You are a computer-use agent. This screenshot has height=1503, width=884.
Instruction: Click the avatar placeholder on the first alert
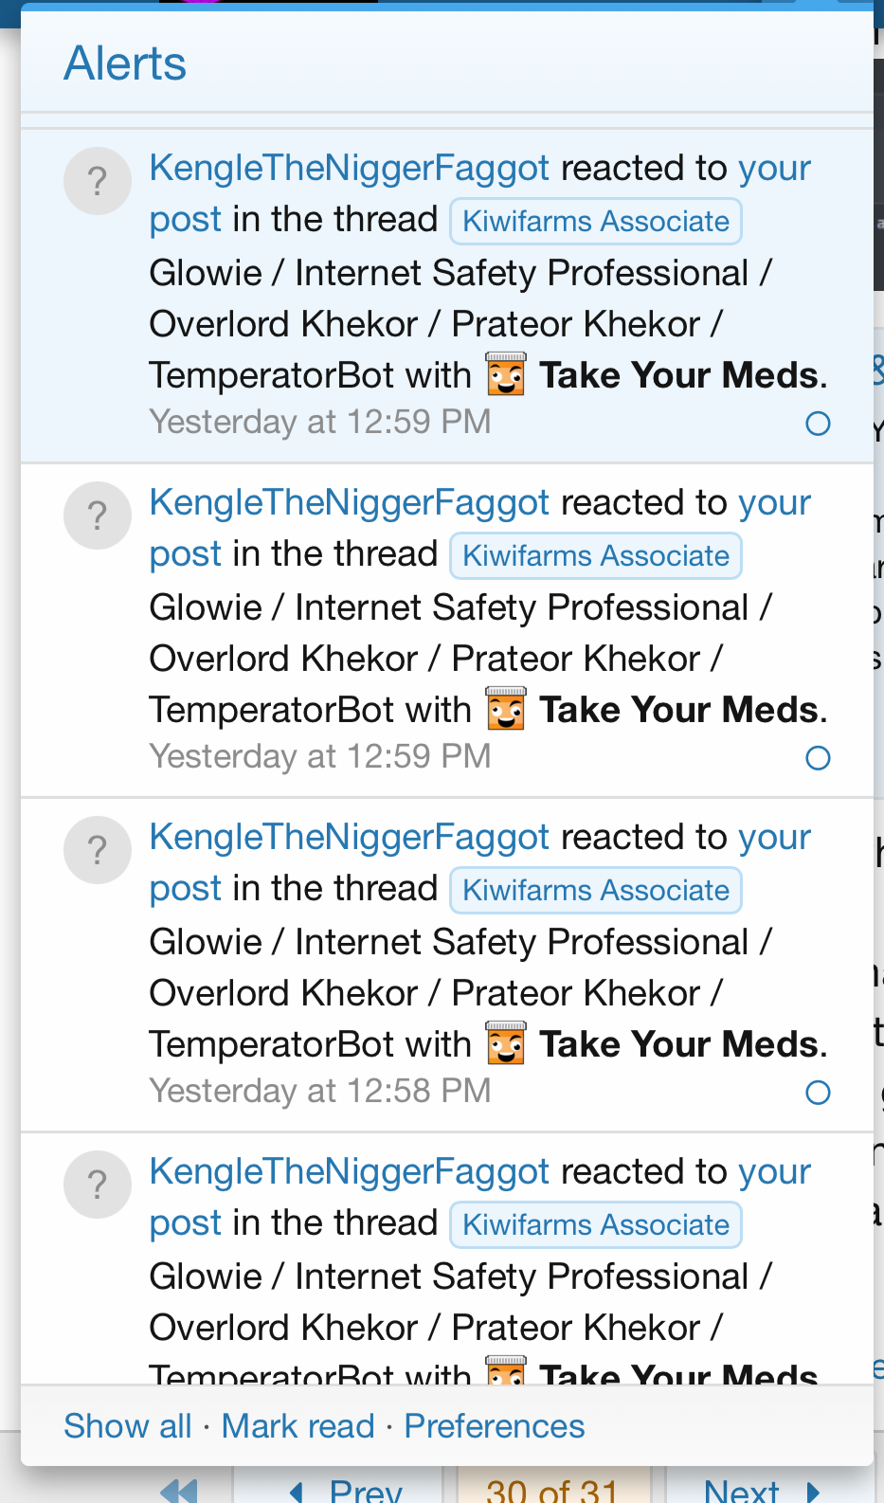point(97,181)
